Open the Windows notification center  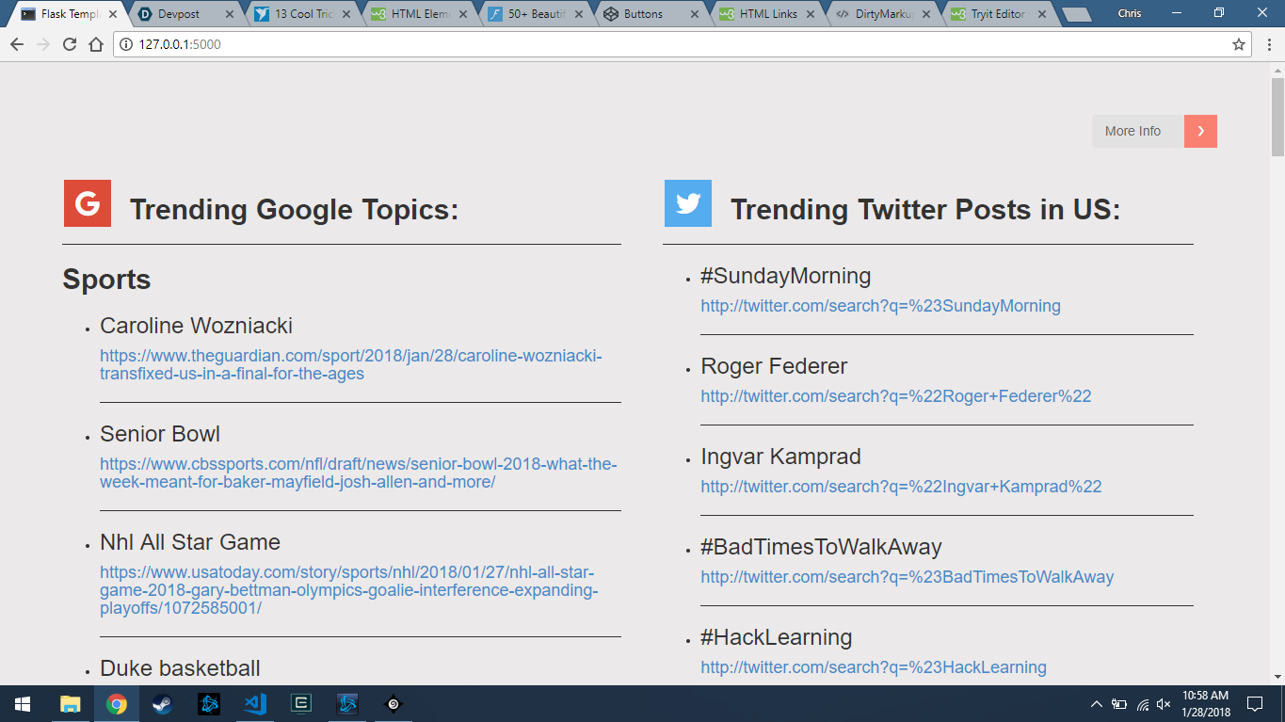(x=1255, y=704)
